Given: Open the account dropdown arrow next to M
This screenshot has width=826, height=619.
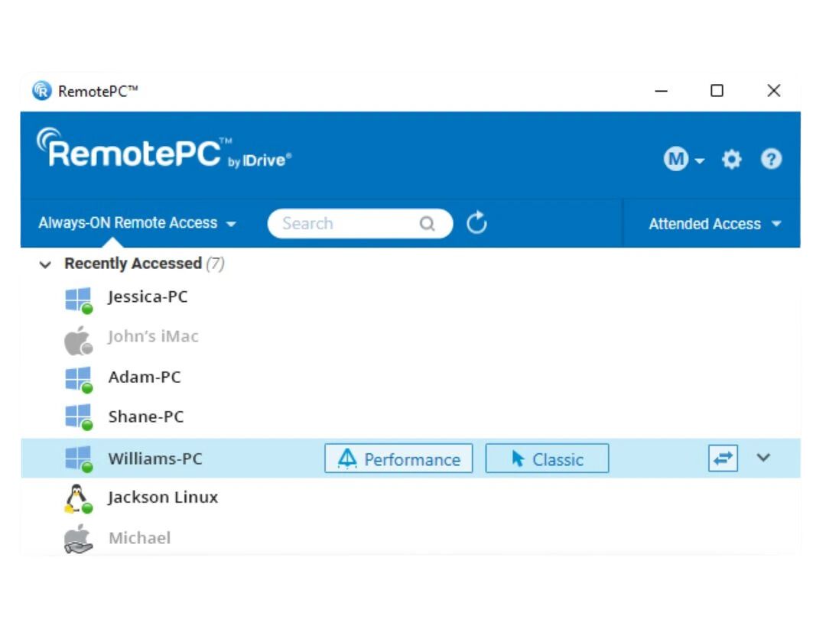Looking at the screenshot, I should click(x=700, y=160).
